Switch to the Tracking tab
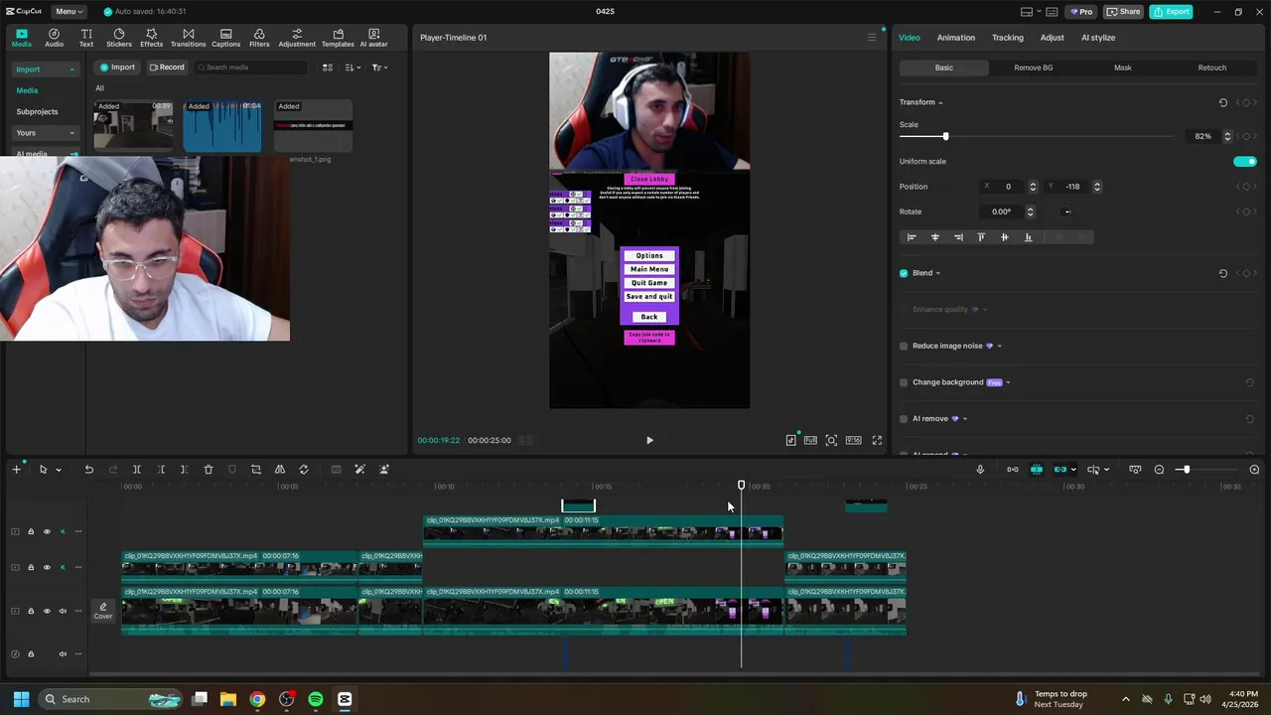Image resolution: width=1271 pixels, height=715 pixels. [x=1007, y=38]
